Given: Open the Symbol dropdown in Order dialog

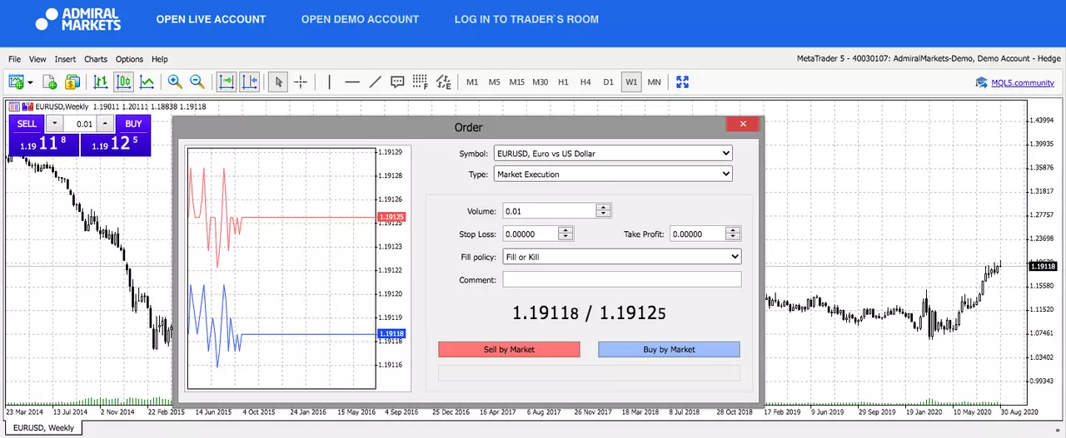Looking at the screenshot, I should [613, 153].
